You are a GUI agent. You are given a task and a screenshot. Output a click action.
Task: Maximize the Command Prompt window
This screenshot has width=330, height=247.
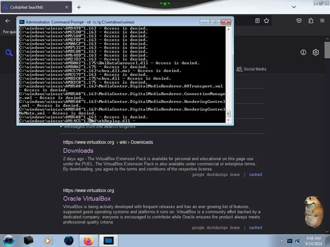(215, 22)
